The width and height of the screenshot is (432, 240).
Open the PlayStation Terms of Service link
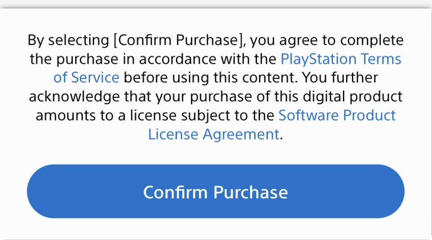[x=341, y=59]
